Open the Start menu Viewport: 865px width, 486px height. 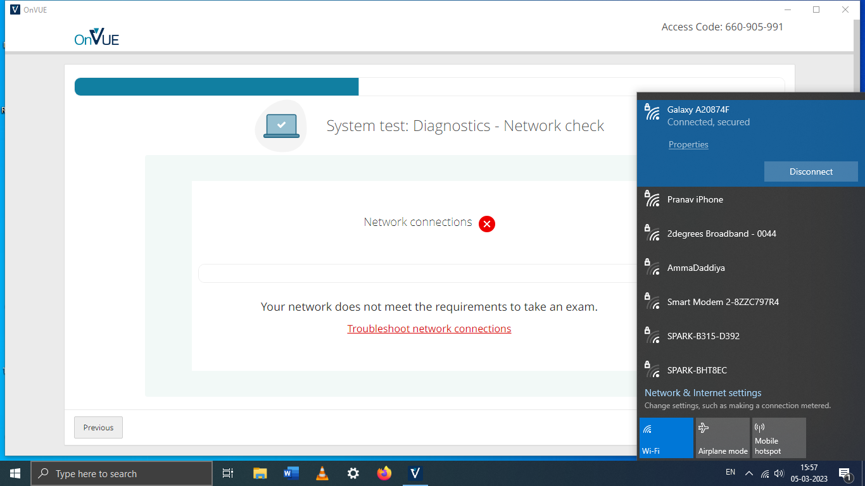point(14,473)
